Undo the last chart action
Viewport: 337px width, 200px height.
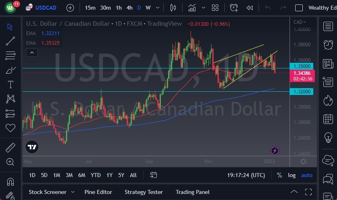click(x=268, y=8)
